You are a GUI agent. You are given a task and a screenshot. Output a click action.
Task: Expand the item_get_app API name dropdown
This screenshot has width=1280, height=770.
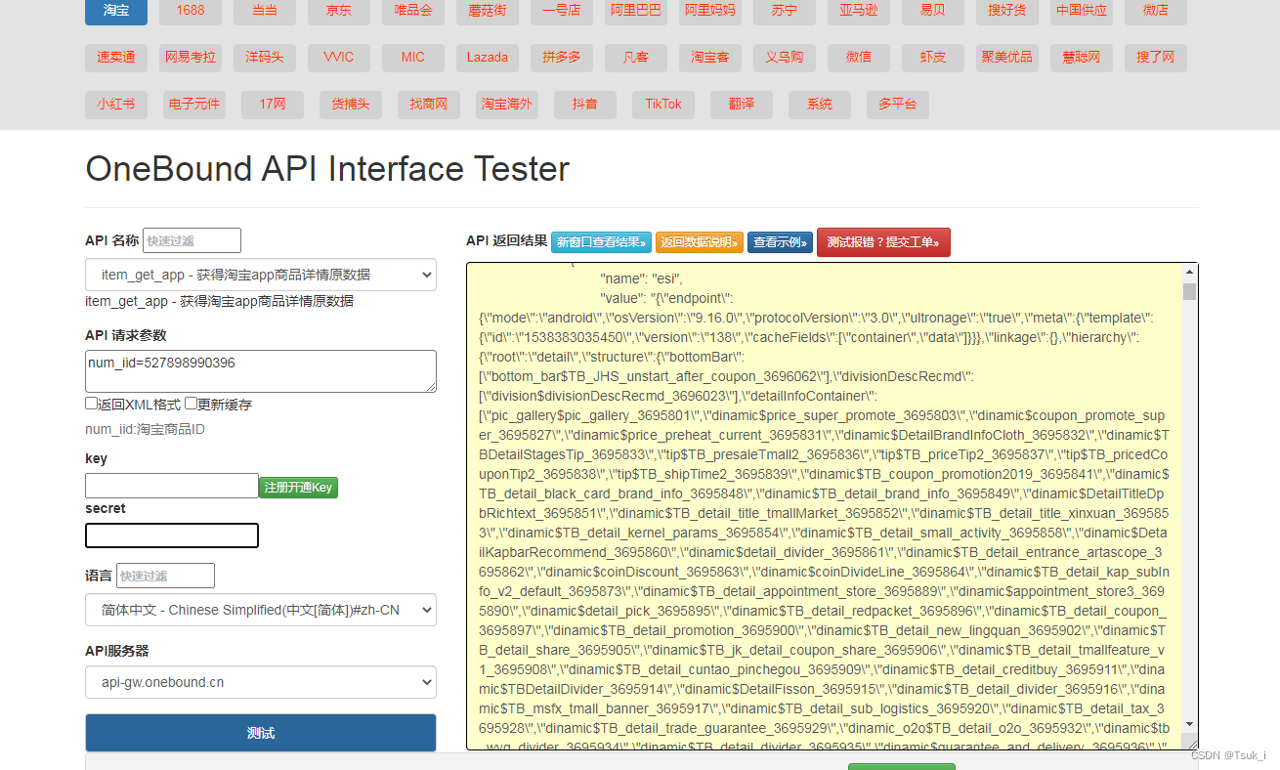[x=261, y=275]
